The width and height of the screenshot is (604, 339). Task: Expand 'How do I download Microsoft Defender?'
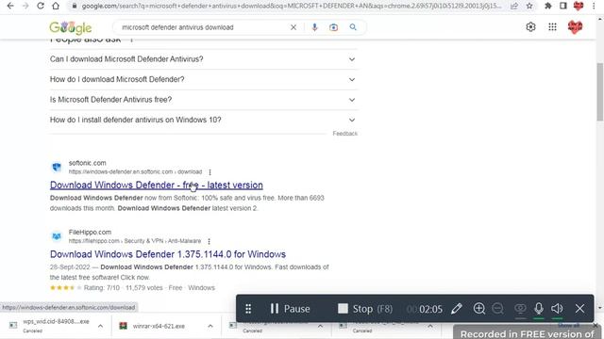click(x=204, y=79)
